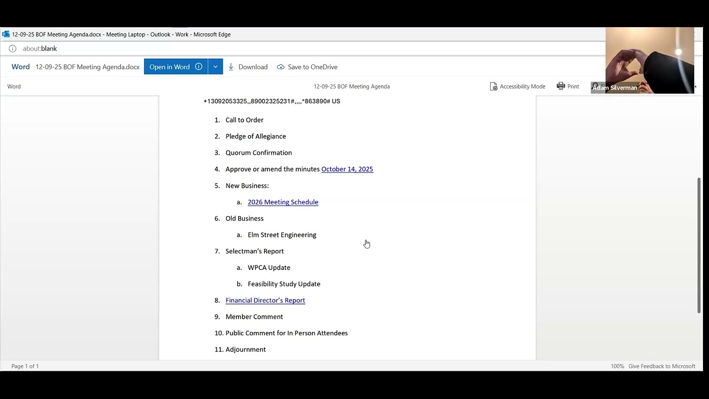Image resolution: width=709 pixels, height=399 pixels.
Task: Click the Accessibility Mode icon
Action: (494, 86)
